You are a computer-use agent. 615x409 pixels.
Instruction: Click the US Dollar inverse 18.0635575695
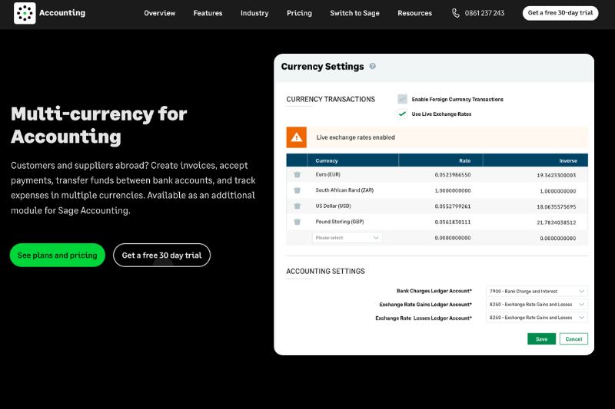556,206
